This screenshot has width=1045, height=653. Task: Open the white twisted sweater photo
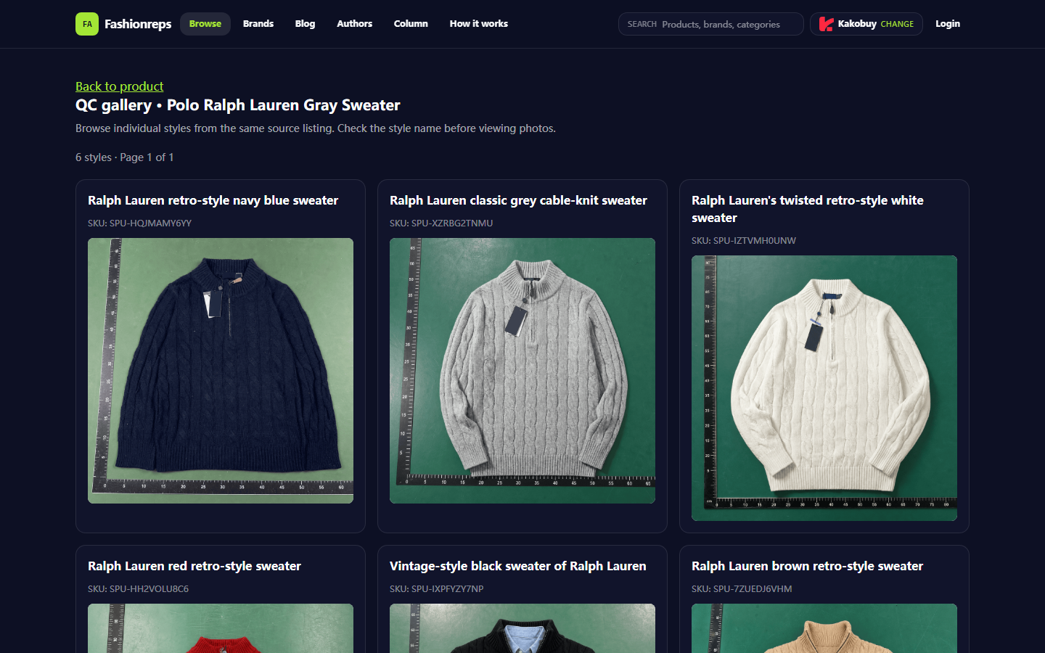(x=824, y=388)
